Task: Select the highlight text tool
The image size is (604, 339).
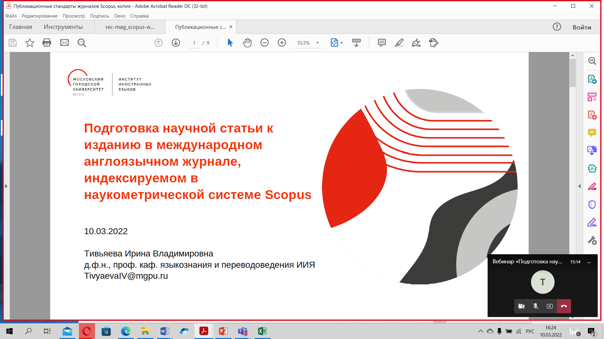Action: tap(399, 43)
